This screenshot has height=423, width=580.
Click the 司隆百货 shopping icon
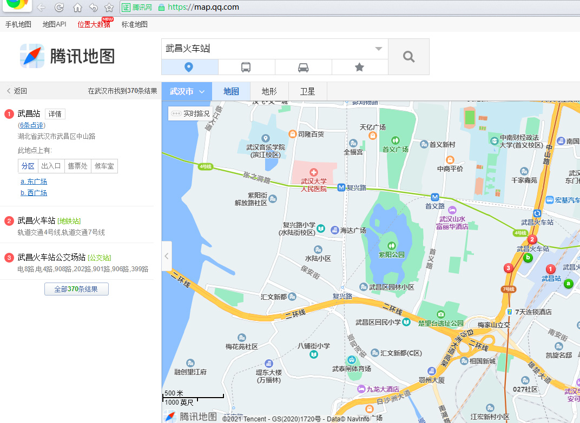[x=293, y=134]
